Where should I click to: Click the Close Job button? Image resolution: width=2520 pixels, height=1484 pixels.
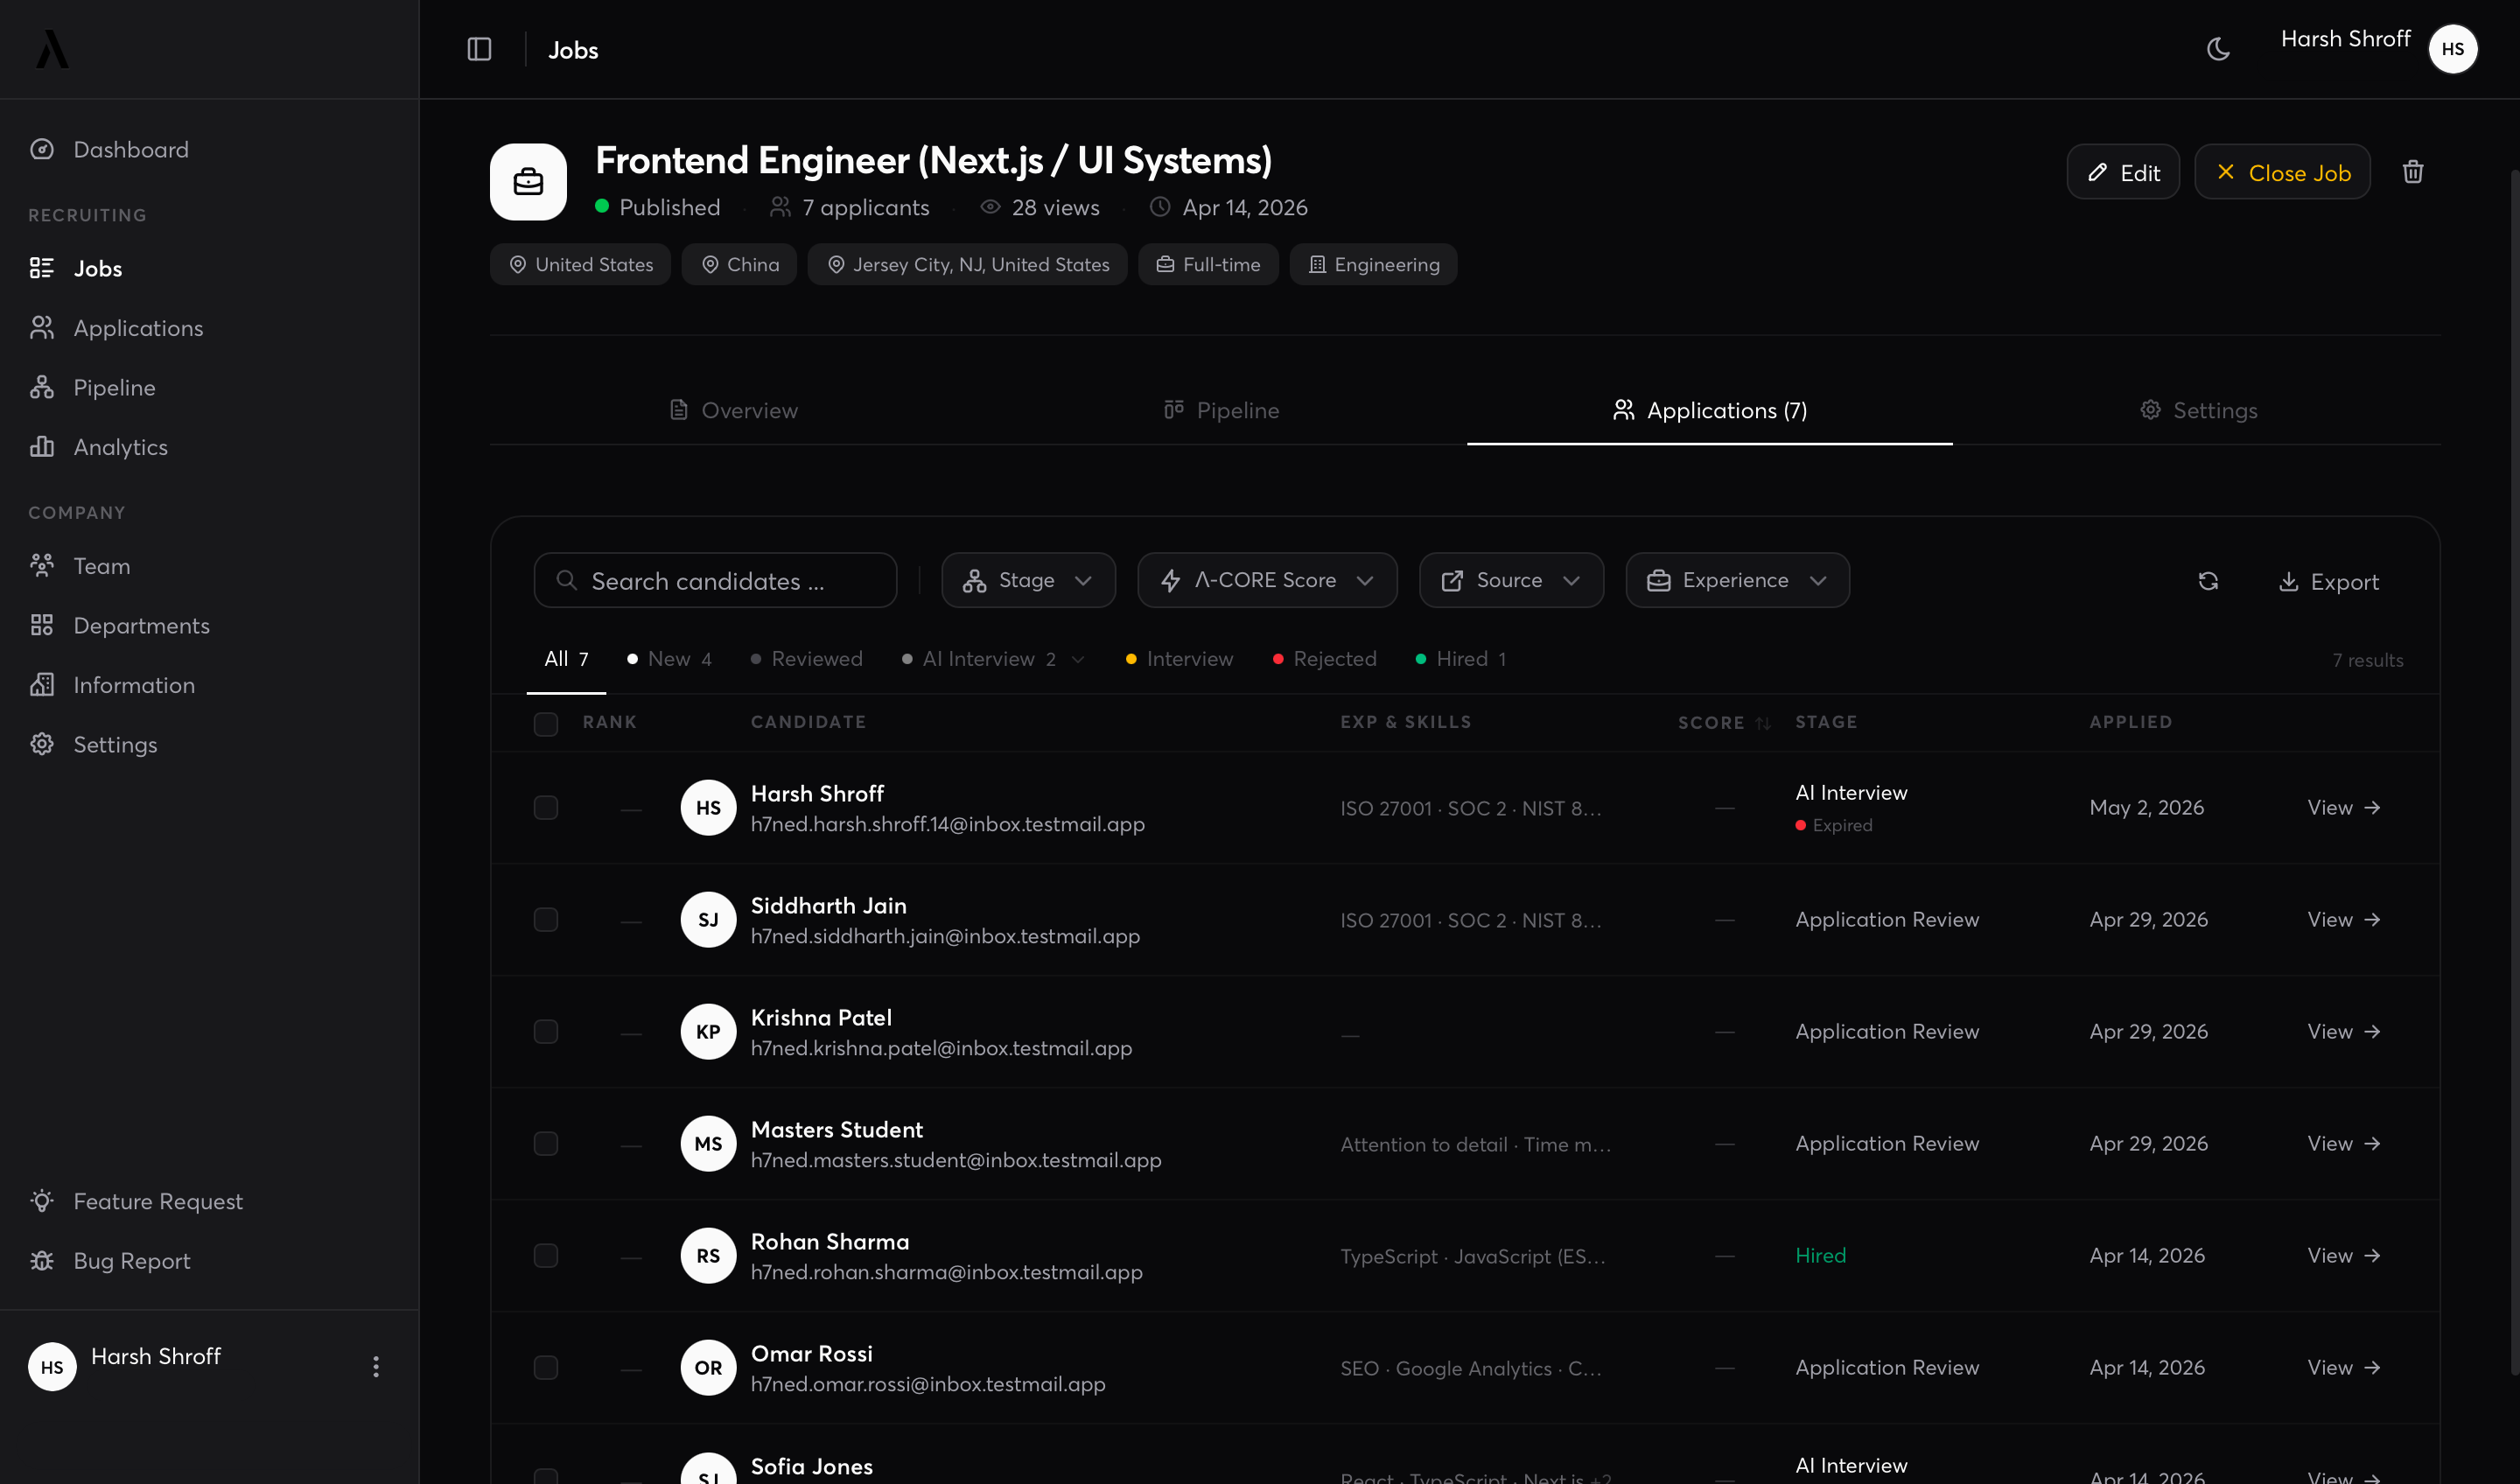click(2282, 172)
